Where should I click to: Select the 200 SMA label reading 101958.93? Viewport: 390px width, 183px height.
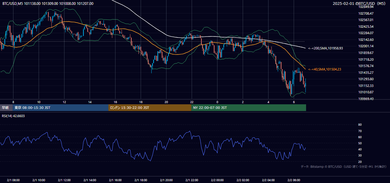pyautogui.click(x=325, y=48)
